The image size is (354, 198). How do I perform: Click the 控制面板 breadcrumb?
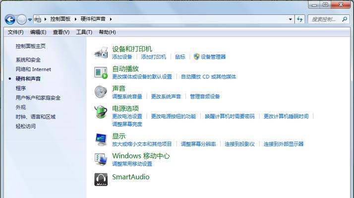click(60, 19)
